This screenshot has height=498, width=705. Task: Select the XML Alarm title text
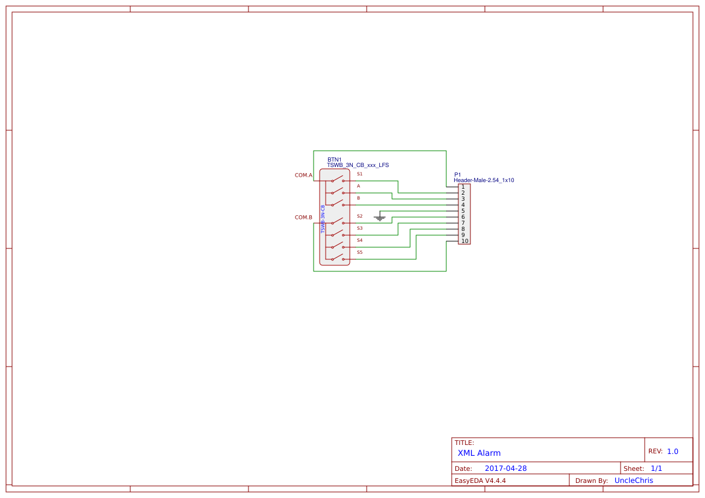pyautogui.click(x=478, y=453)
